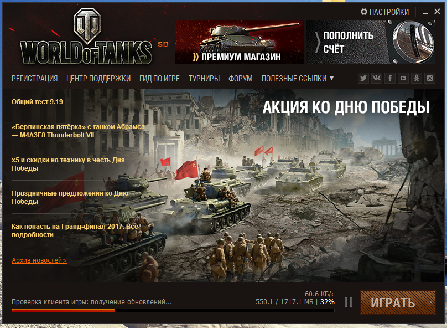Click the Пополнить счёт banner
Screen dimensions: 447x328
click(x=370, y=42)
